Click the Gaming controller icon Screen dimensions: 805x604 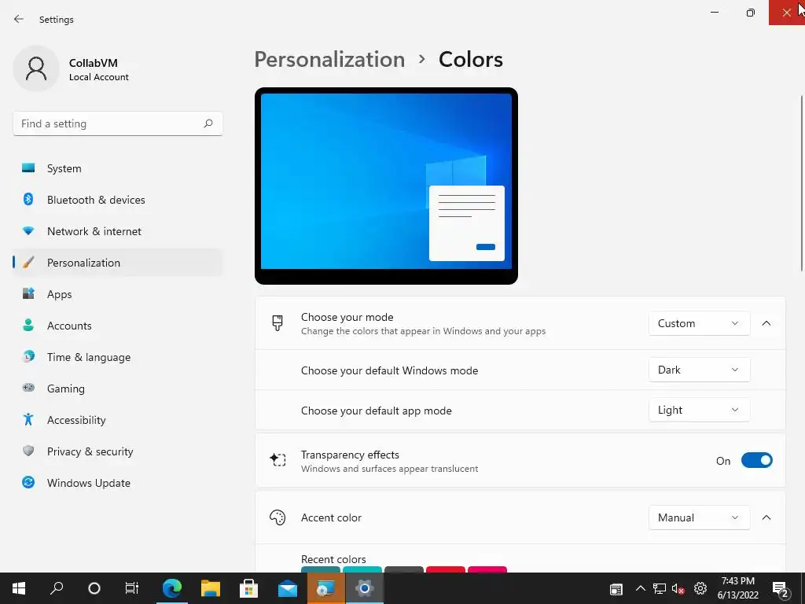(28, 388)
